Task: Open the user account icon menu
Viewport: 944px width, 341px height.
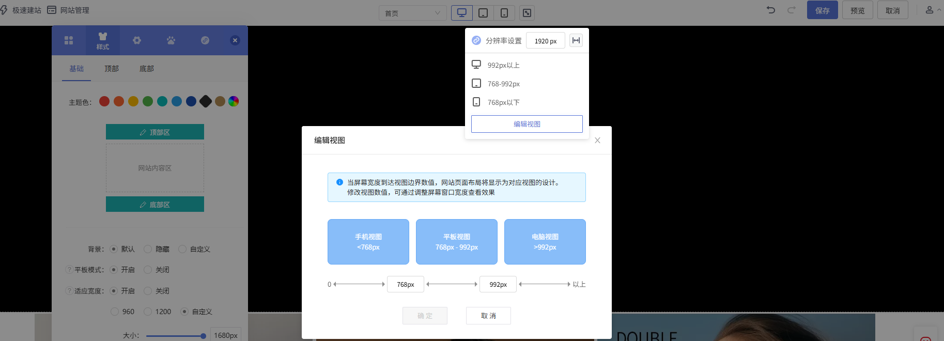Action: 930,10
